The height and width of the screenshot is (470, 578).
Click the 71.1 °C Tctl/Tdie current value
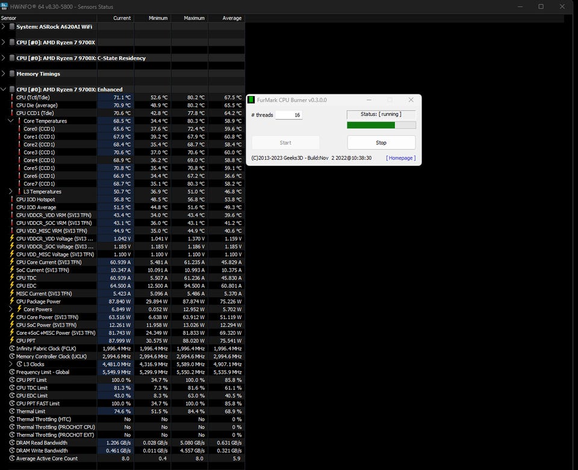tap(122, 97)
